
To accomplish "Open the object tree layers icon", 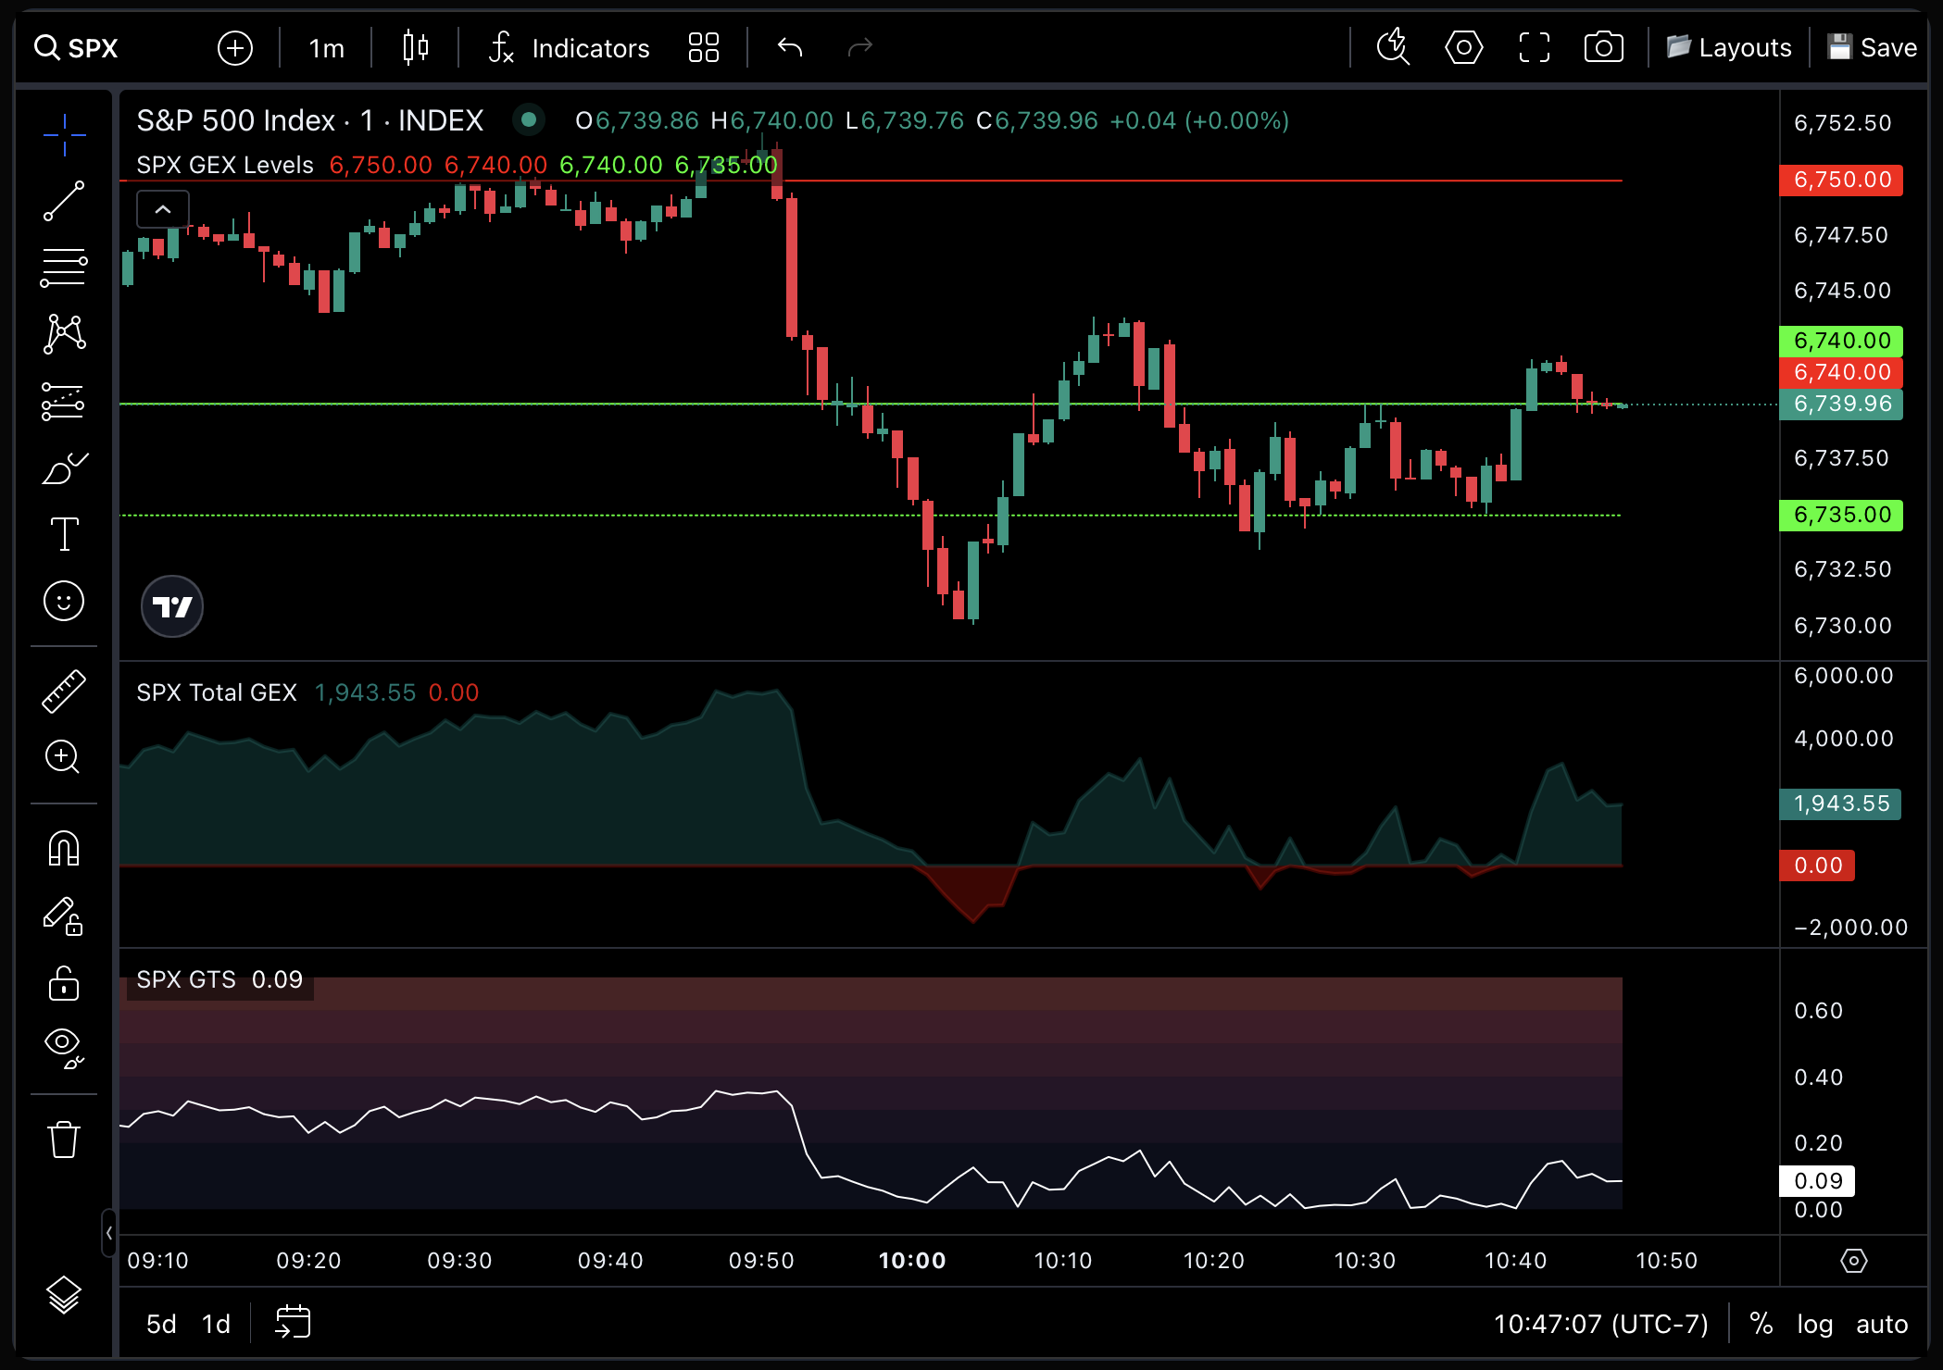I will 64,1294.
